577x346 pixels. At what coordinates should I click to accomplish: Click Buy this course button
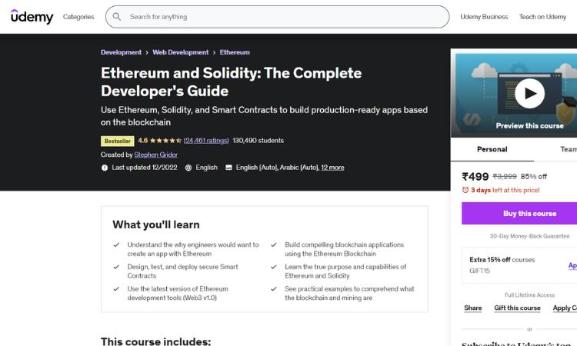pyautogui.click(x=519, y=213)
